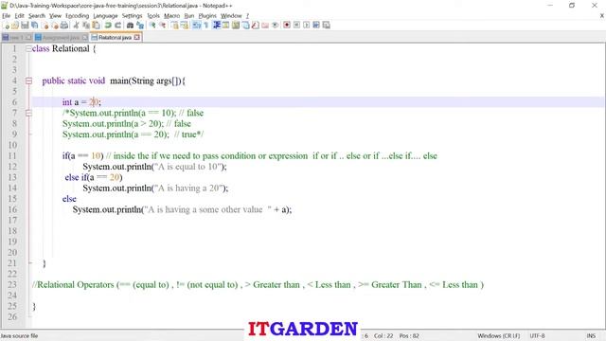Viewport: 606px width, 341px height.
Task: Open the Search menu
Action: pos(37,16)
